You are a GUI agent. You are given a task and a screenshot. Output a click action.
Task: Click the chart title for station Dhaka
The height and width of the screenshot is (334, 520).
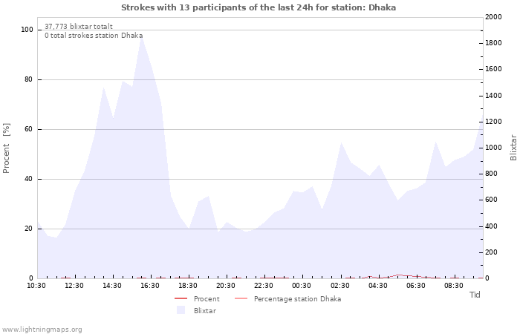coord(259,7)
